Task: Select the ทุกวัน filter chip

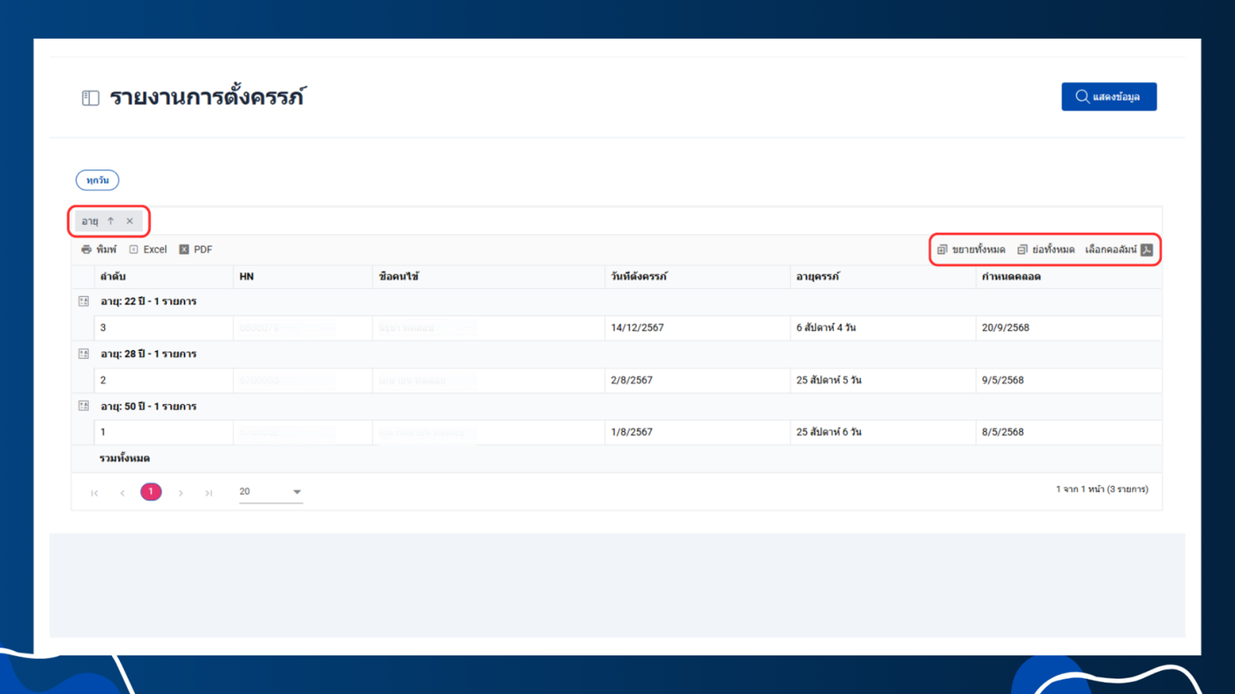Action: [97, 180]
